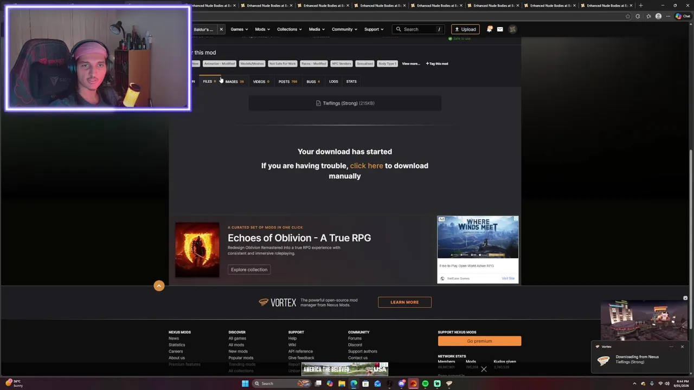Click the Models/Meshes tag

pos(252,63)
